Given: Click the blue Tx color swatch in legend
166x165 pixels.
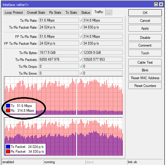Looking at the screenshot, I should [8, 106].
